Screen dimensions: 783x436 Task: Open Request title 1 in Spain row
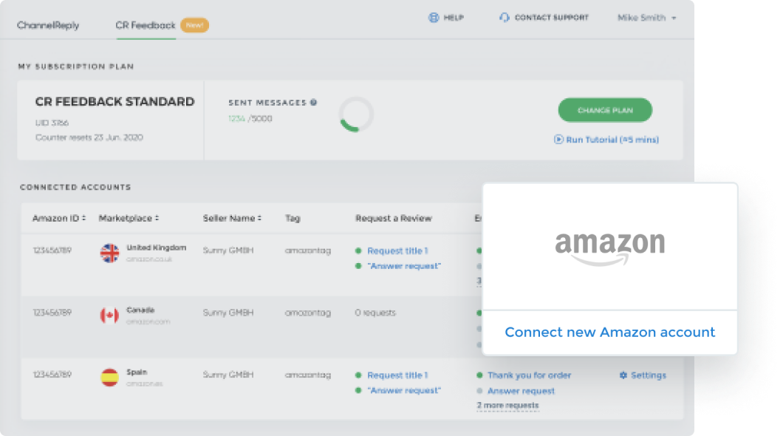397,375
